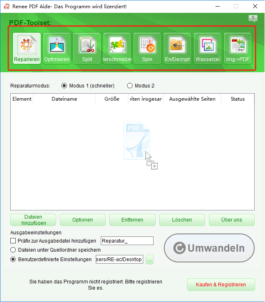
Task: Click the PDF drop area placeholder
Action: click(x=140, y=145)
